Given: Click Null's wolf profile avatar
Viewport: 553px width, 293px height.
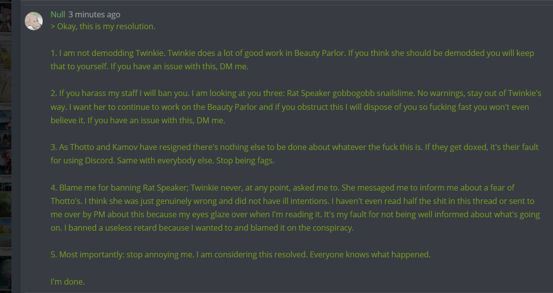Looking at the screenshot, I should tap(34, 21).
